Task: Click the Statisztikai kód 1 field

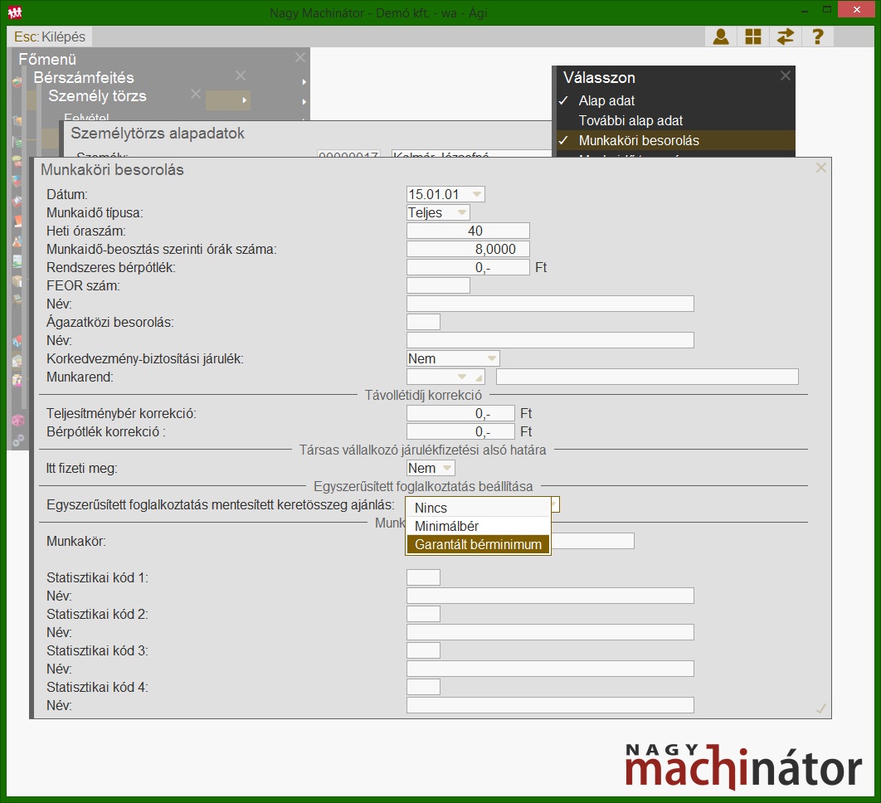Action: click(x=423, y=577)
